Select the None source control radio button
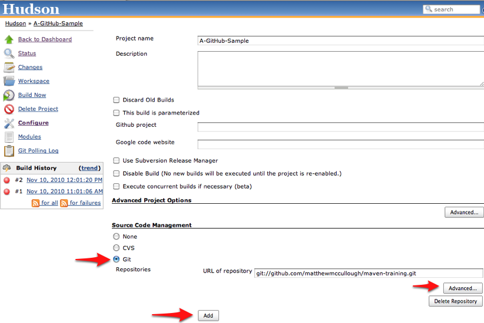The width and height of the screenshot is (484, 323). 116,237
